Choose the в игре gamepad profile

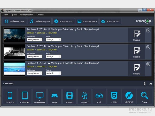(55, 97)
